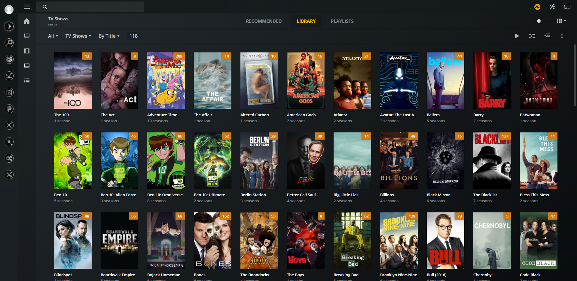Click the TV Shows server header text
Image resolution: width=577 pixels, height=281 pixels.
[x=58, y=21]
